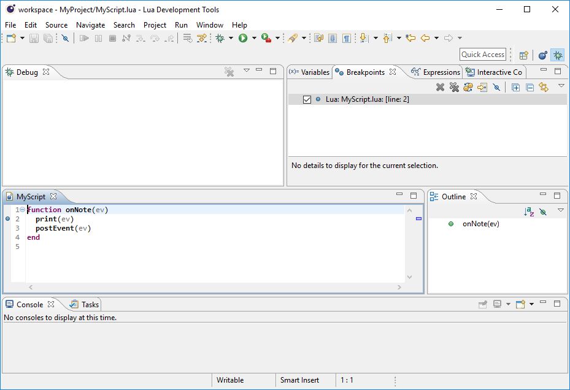Click the Drop to Frame icon
Screen dimensions: 570x390
(x=188, y=38)
